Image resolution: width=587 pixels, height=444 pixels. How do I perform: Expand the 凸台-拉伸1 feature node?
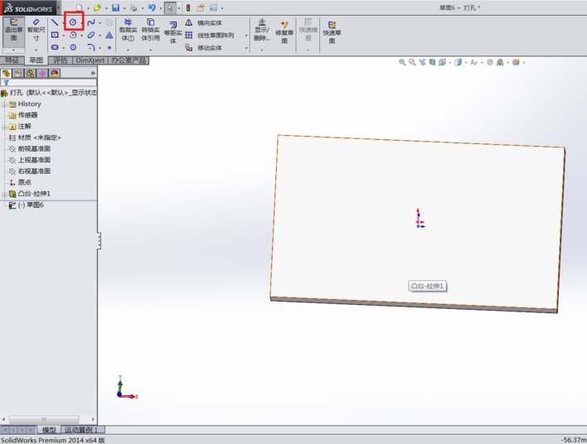click(x=4, y=194)
